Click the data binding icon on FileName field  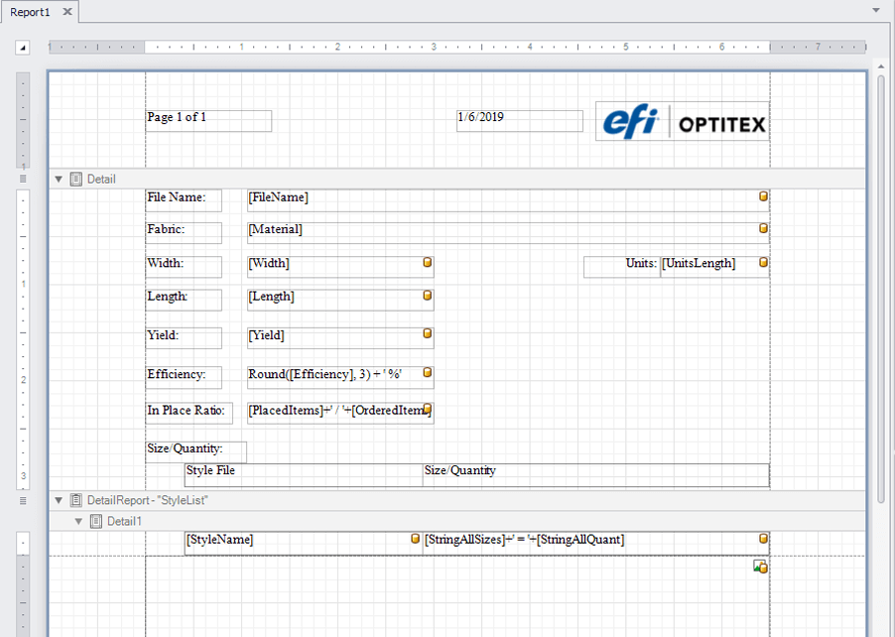pos(763,196)
